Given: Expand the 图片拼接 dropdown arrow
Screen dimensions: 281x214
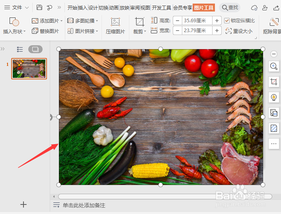Looking at the screenshot, I should tap(97, 31).
